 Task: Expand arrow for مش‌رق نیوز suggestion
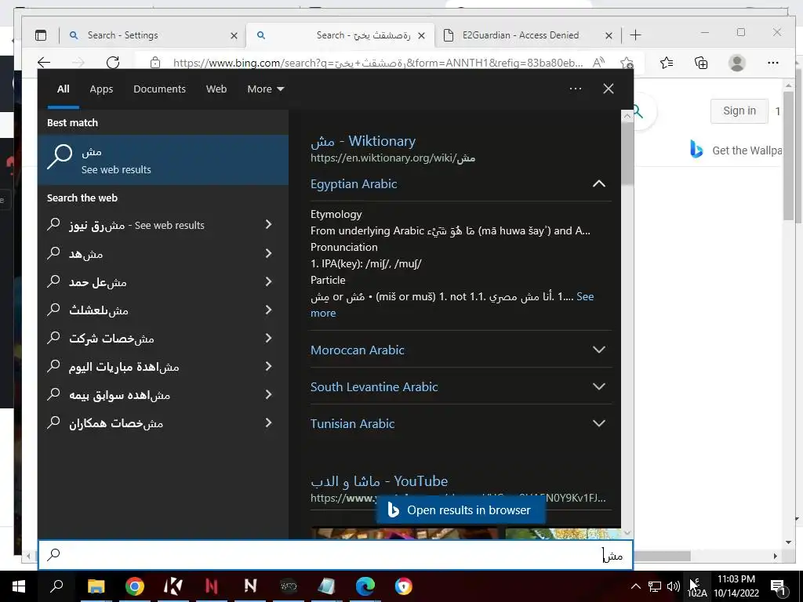click(268, 224)
